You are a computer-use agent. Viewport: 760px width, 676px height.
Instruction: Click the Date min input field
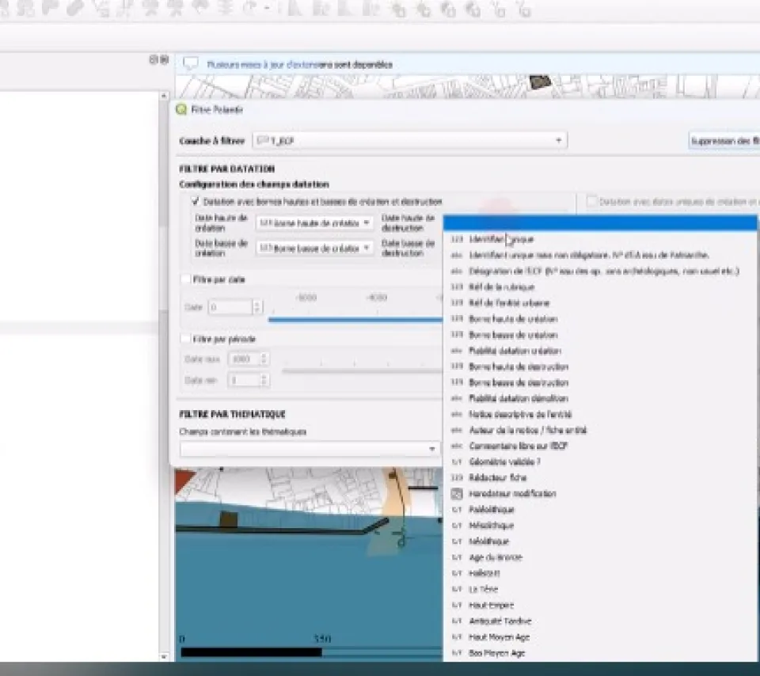pos(245,380)
